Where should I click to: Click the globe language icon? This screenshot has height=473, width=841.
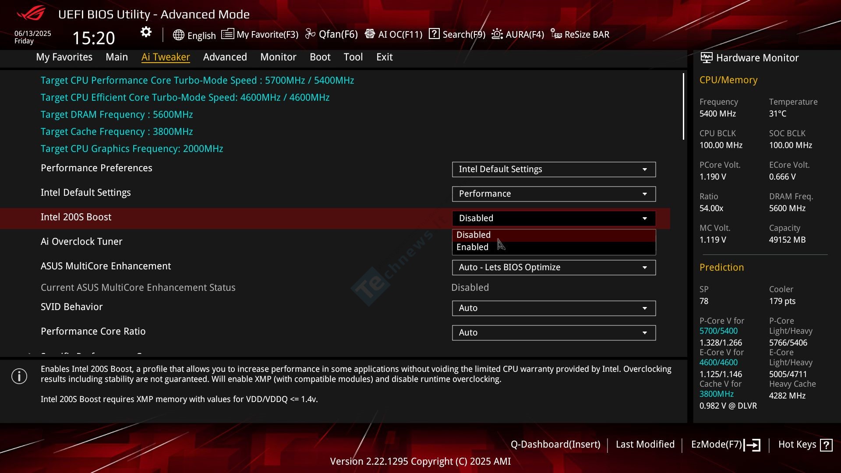(178, 35)
